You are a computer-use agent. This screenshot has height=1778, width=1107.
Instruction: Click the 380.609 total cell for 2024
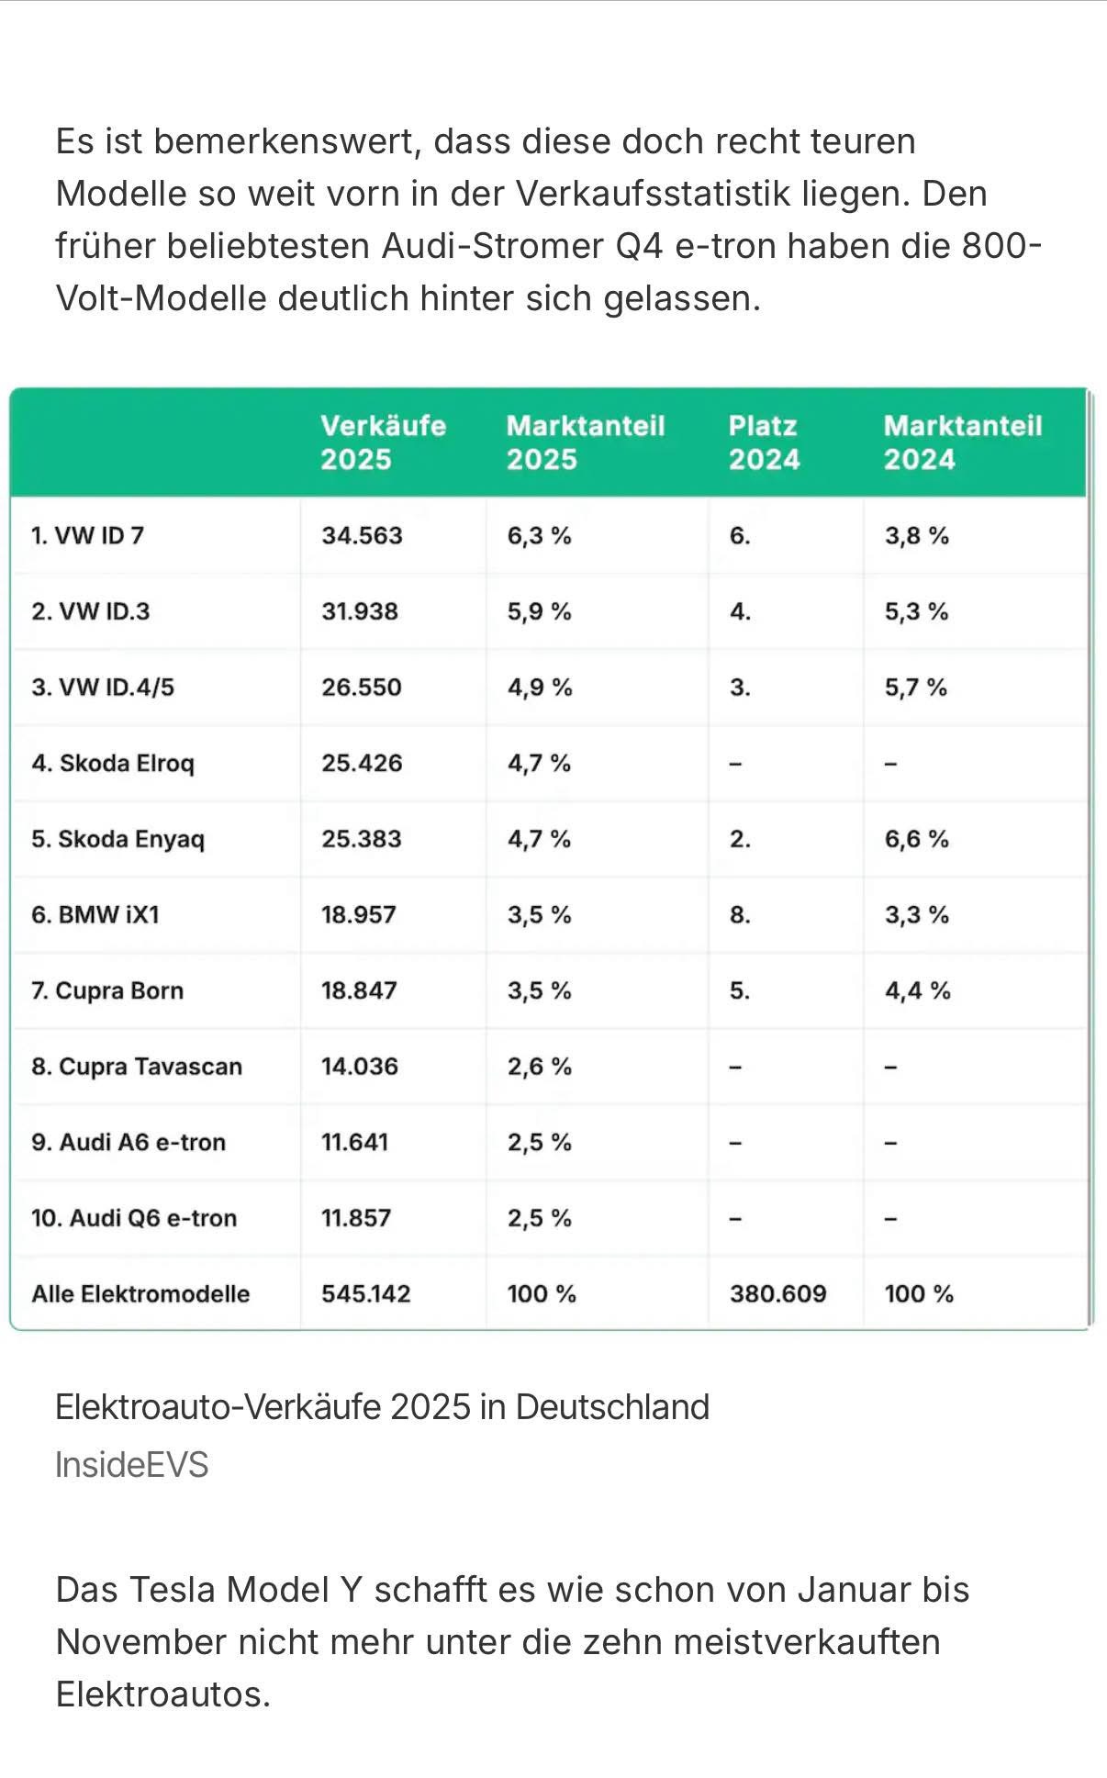(x=777, y=1294)
